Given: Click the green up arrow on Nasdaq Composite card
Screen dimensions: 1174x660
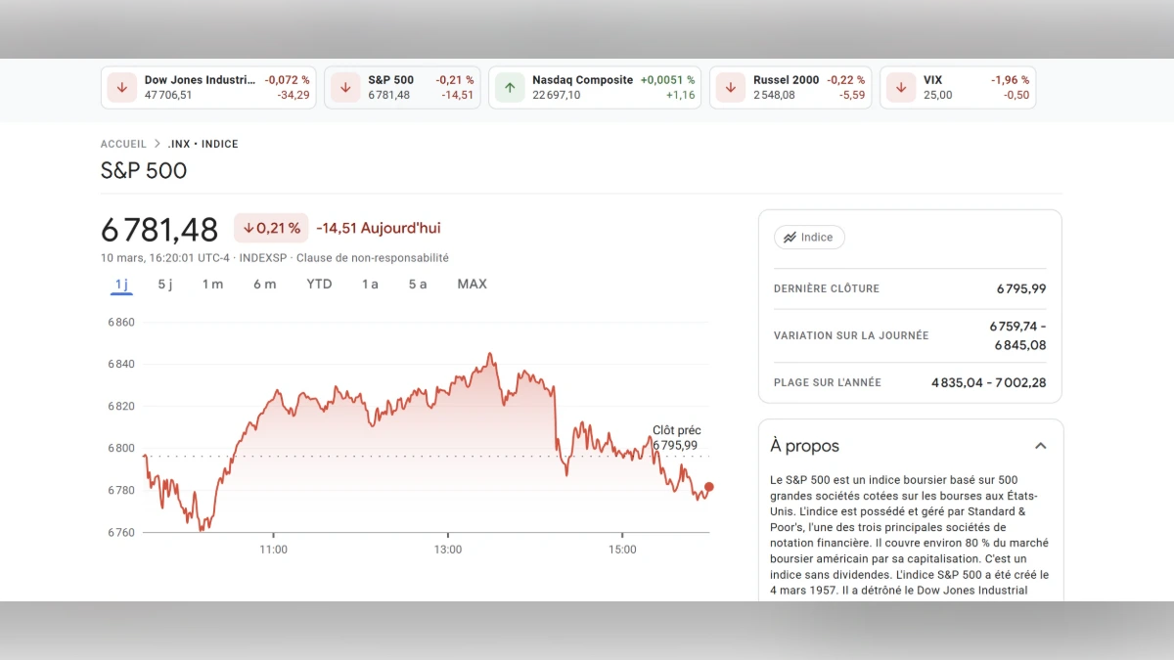Looking at the screenshot, I should 510,87.
